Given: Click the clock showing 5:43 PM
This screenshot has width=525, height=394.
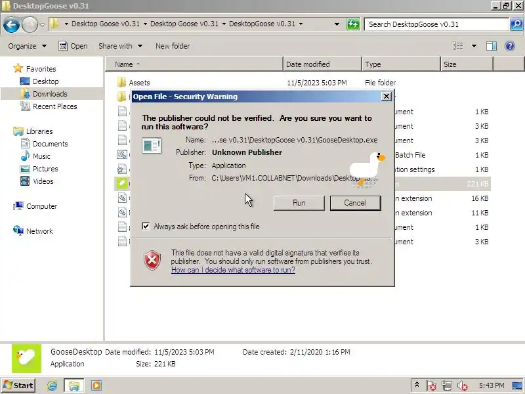Looking at the screenshot, I should 491,385.
